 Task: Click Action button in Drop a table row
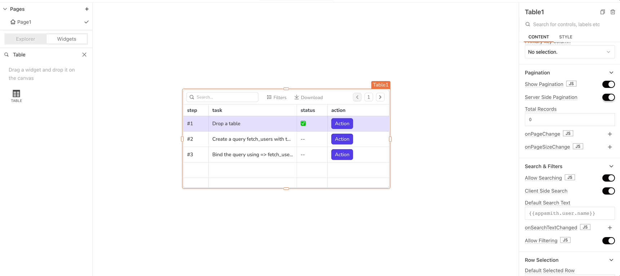pyautogui.click(x=342, y=124)
